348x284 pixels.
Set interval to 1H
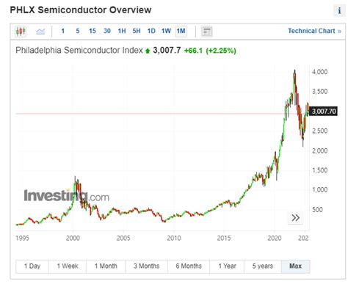(122, 31)
